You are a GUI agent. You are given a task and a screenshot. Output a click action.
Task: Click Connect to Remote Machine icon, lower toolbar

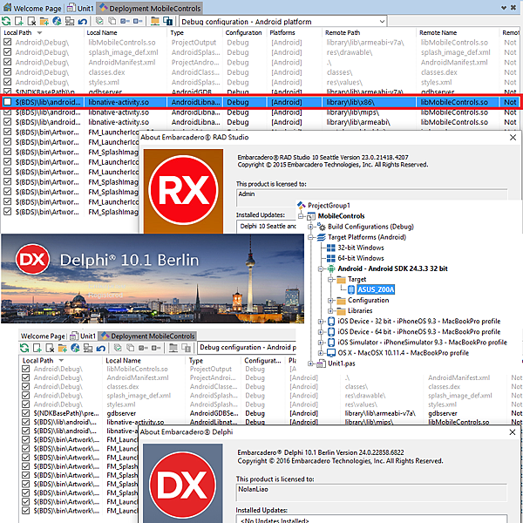[x=88, y=348]
